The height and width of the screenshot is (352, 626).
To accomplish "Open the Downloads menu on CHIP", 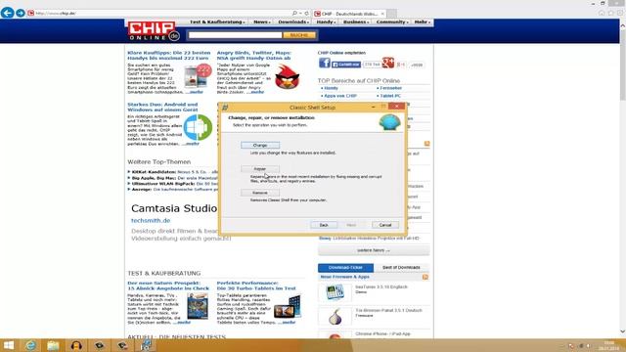I will tap(293, 22).
